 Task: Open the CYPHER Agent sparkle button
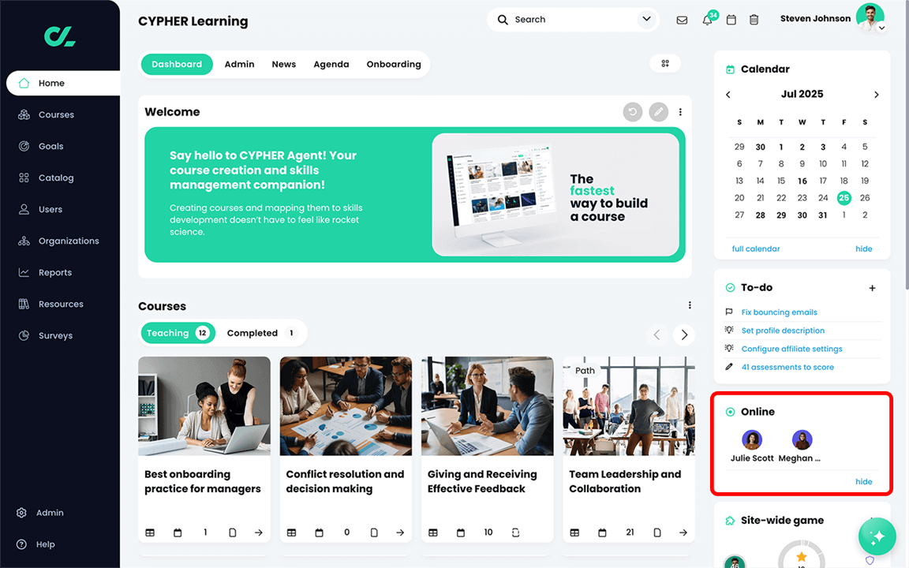(877, 536)
